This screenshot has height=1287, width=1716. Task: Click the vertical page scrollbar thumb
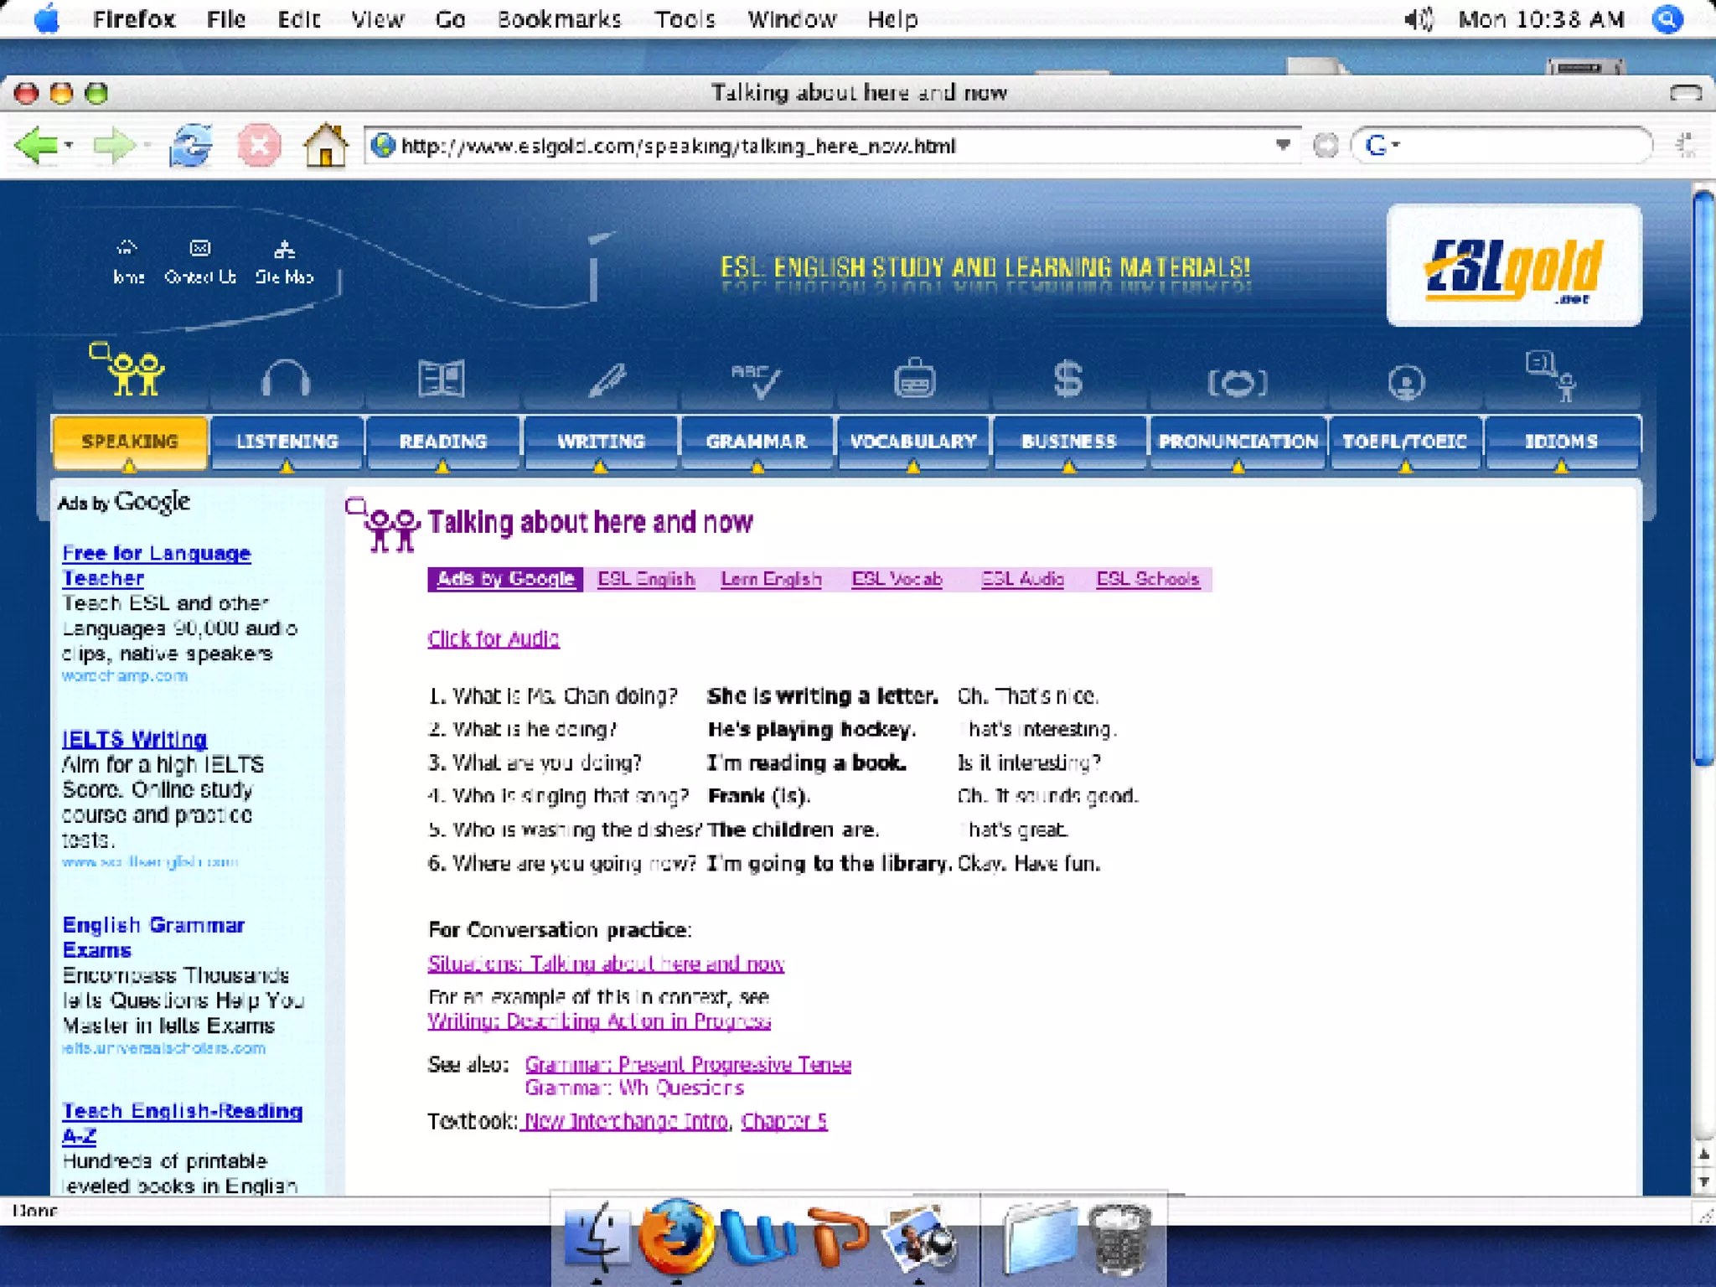(x=1703, y=478)
